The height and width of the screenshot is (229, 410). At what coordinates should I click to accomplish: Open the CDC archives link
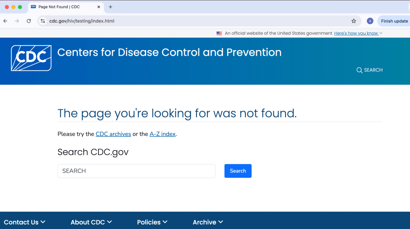point(113,134)
